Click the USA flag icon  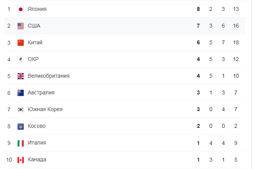click(21, 26)
